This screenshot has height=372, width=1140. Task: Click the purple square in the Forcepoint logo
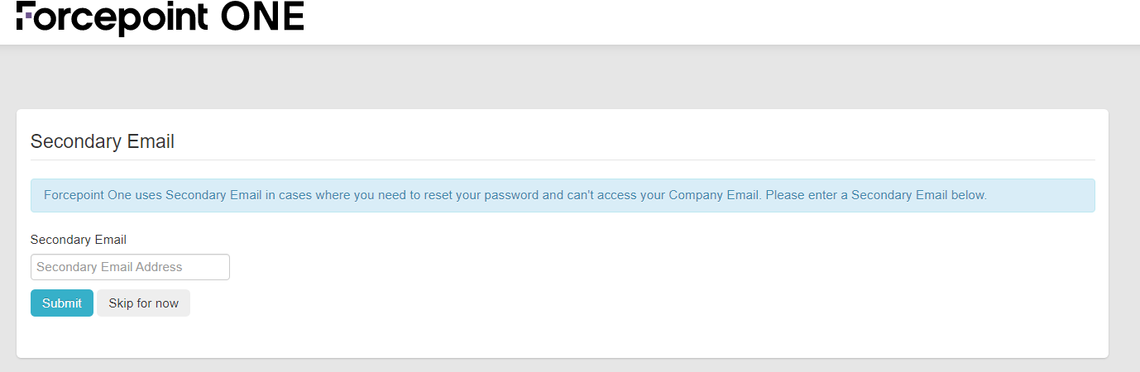29,14
